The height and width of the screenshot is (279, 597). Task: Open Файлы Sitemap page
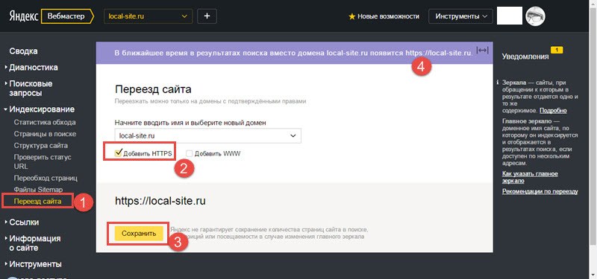38,189
